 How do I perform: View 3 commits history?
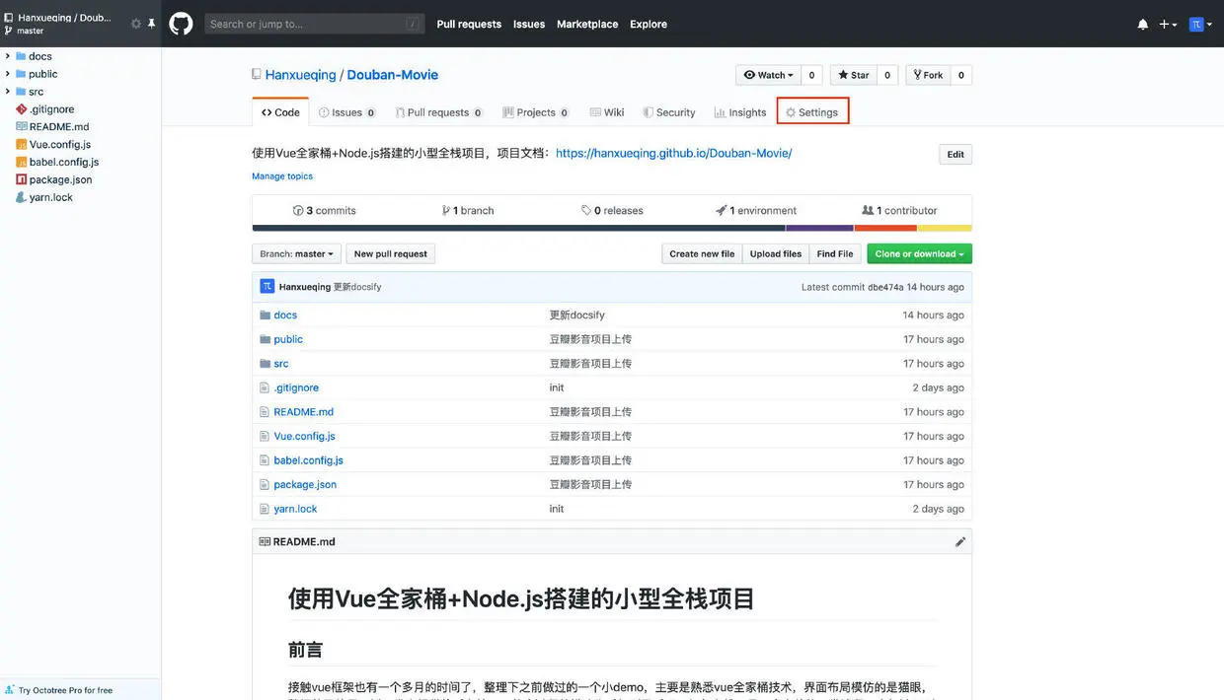(x=324, y=210)
